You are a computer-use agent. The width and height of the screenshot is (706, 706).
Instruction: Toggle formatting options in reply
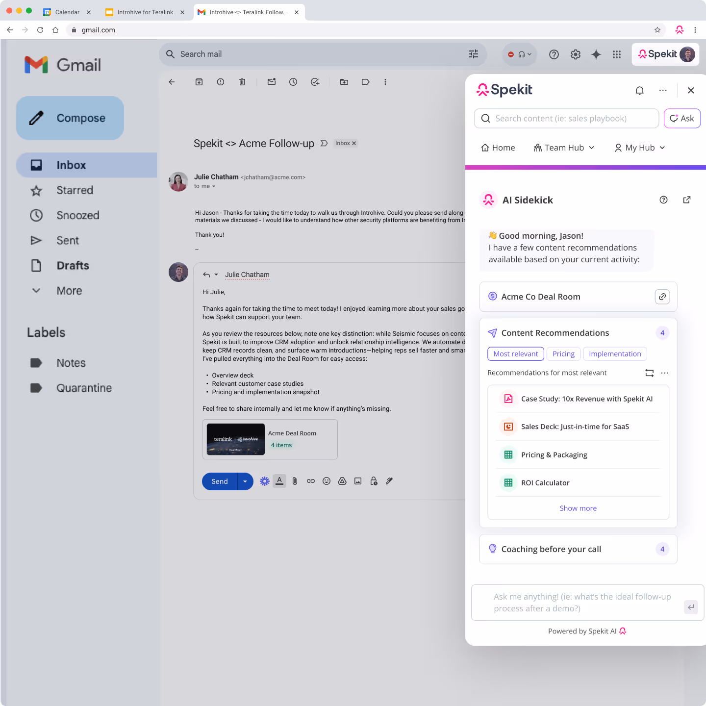(x=279, y=481)
